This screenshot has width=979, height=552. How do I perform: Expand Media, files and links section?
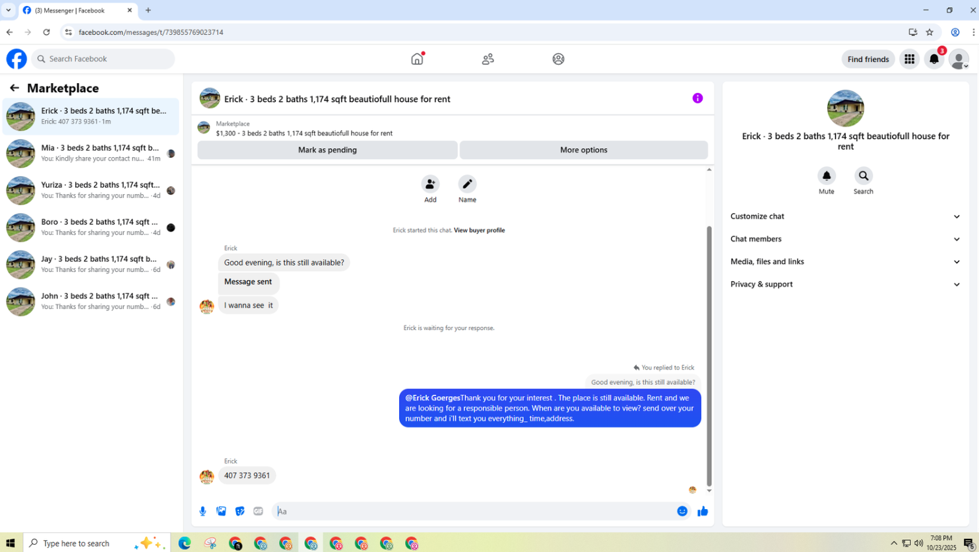(x=845, y=261)
